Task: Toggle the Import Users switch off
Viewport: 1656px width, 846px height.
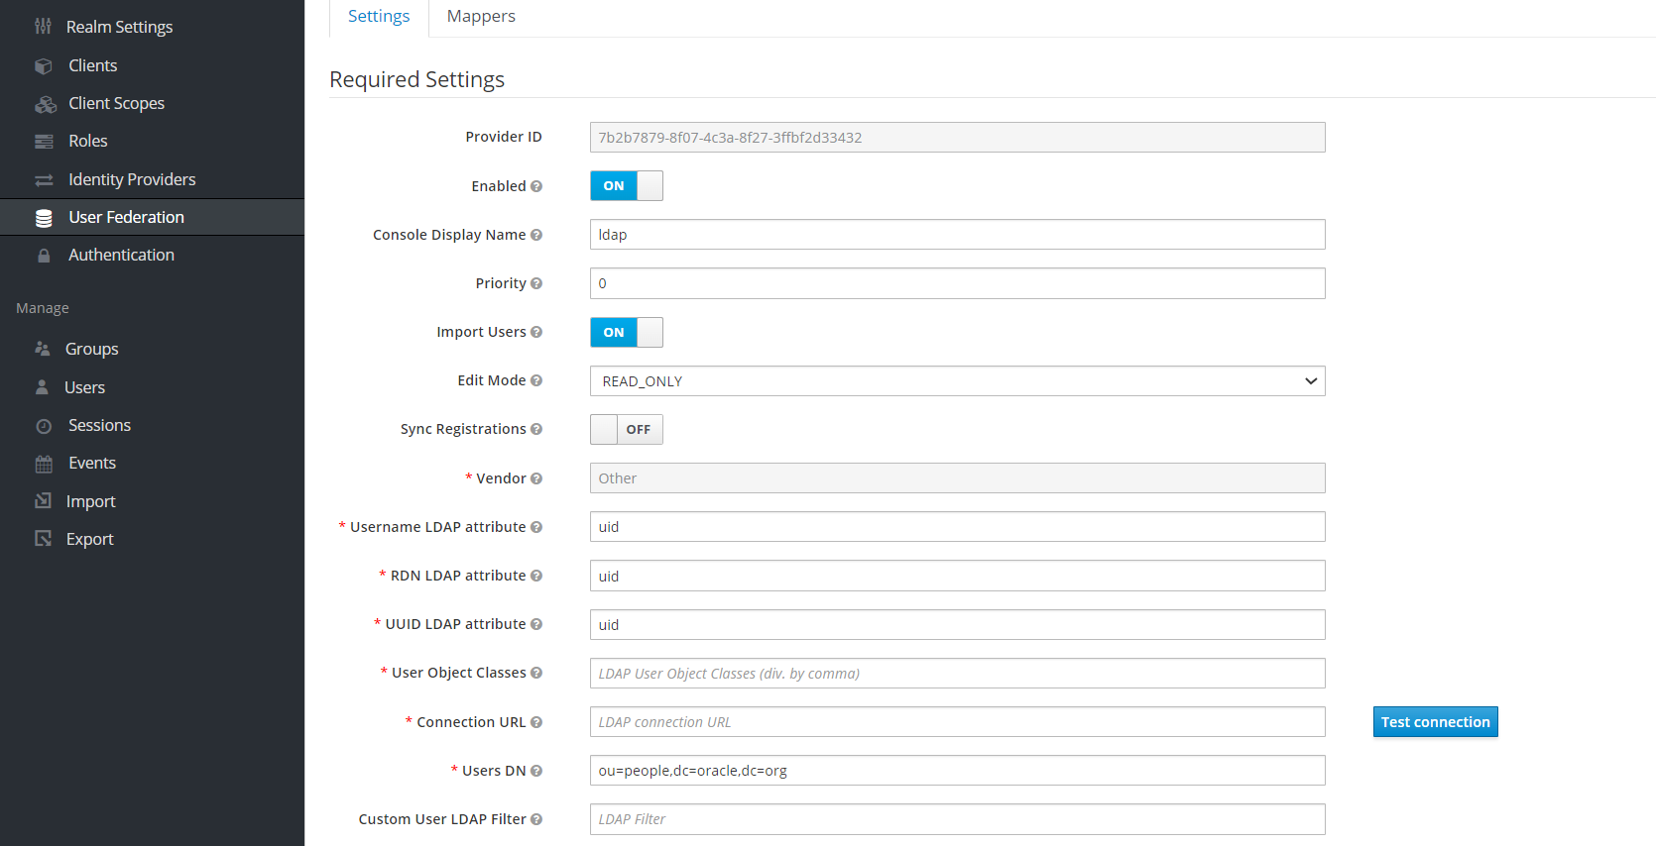Action: (x=627, y=332)
